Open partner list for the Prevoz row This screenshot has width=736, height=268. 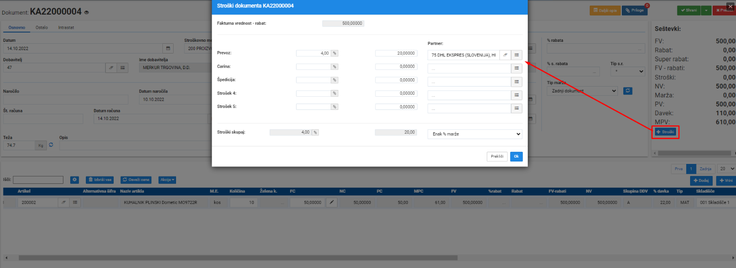(x=517, y=55)
